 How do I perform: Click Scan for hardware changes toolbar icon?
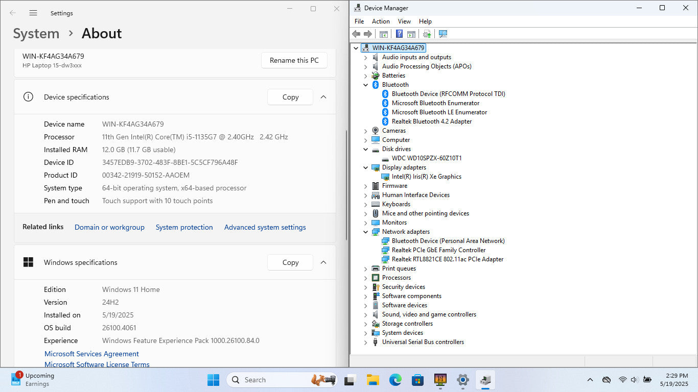[x=443, y=34]
